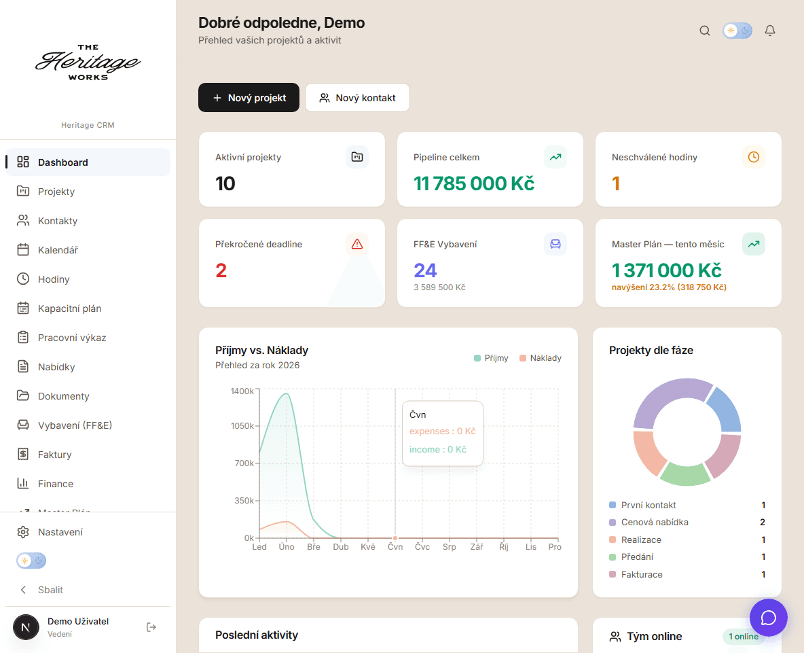The image size is (804, 653).
Task: Open the search icon in the top bar
Action: 704,30
